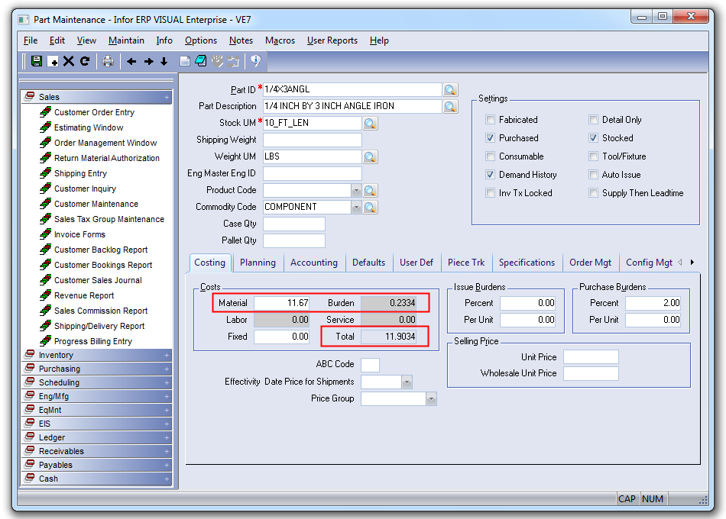
Task: Open the File menu
Action: pos(31,40)
